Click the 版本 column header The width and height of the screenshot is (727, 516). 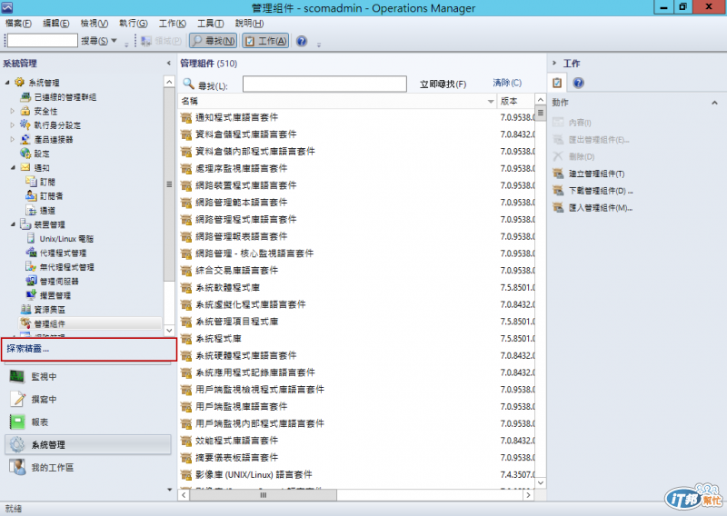[515, 101]
